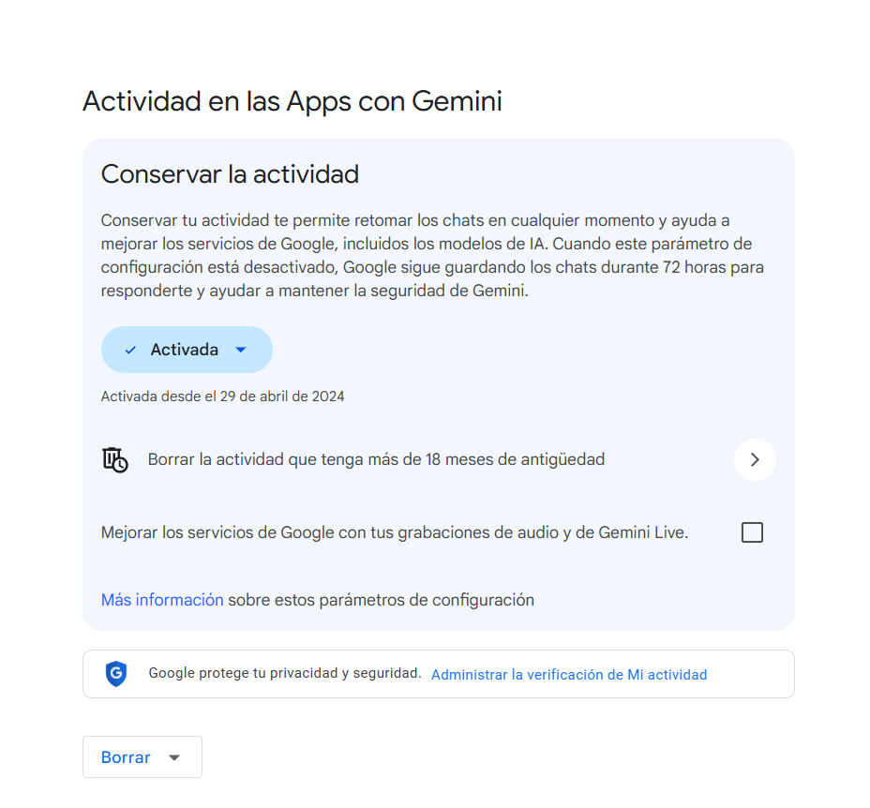Select the 'Borrar la actividad' 18 meses row
The width and height of the screenshot is (870, 808).
point(376,459)
